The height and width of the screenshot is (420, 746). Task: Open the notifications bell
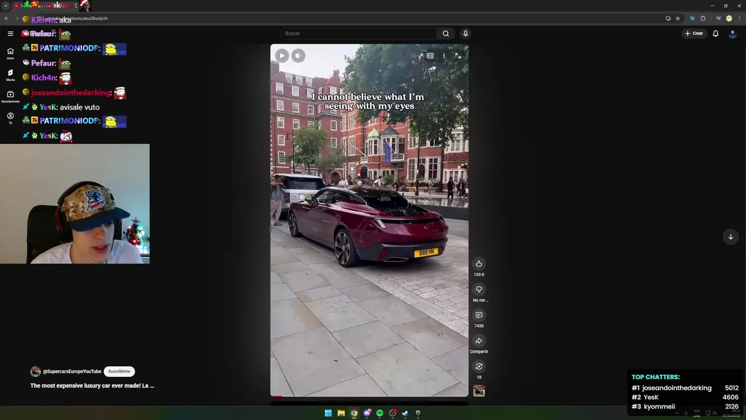(x=716, y=33)
